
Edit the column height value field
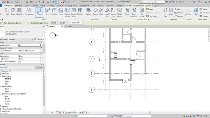point(75,23)
